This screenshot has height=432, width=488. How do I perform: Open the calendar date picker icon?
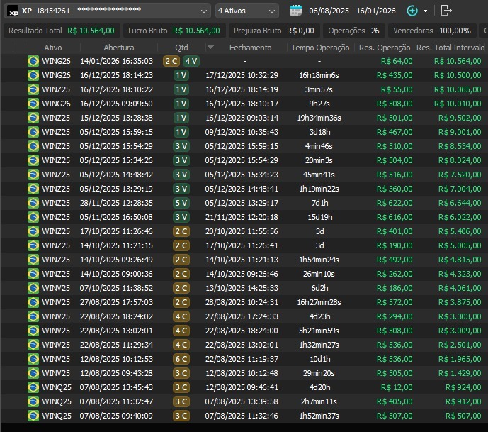pos(296,11)
